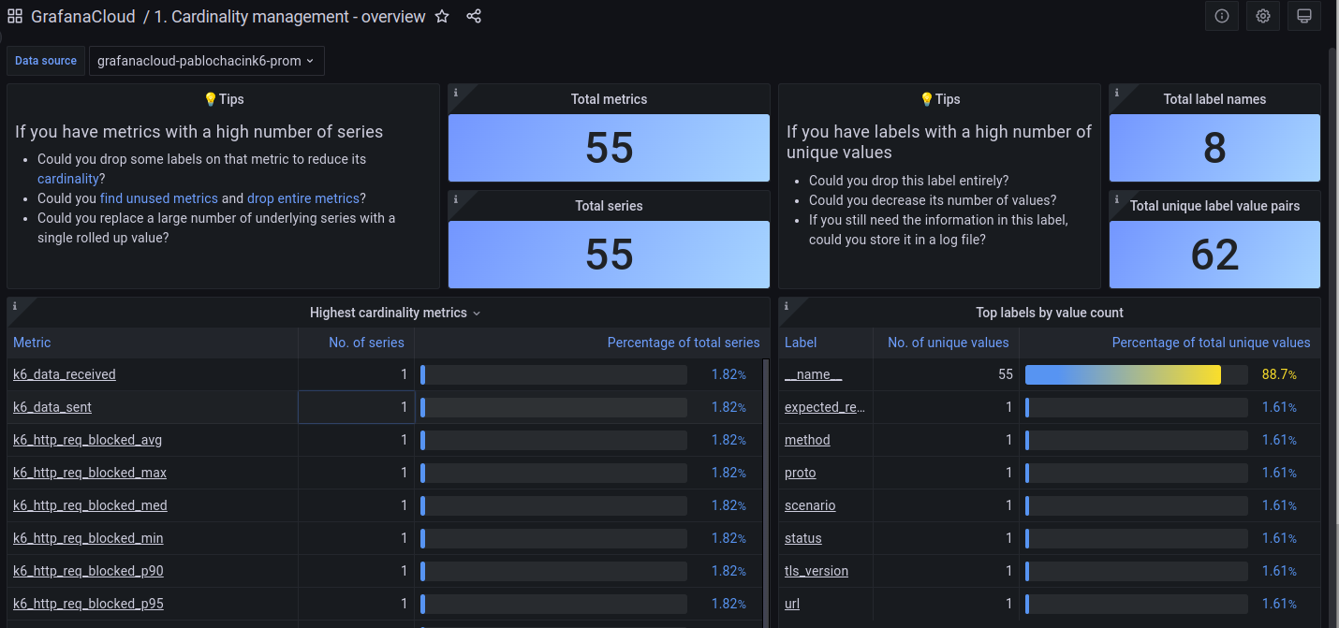1339x628 pixels.
Task: Click the info icon on Top labels panel
Action: pos(787,307)
